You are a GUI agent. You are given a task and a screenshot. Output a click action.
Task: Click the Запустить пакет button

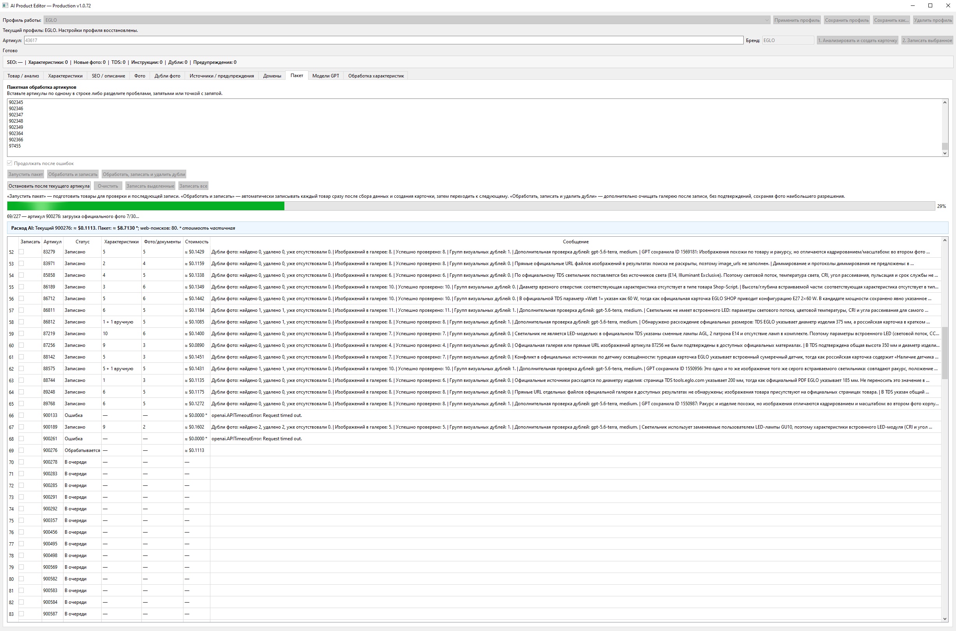pos(26,174)
